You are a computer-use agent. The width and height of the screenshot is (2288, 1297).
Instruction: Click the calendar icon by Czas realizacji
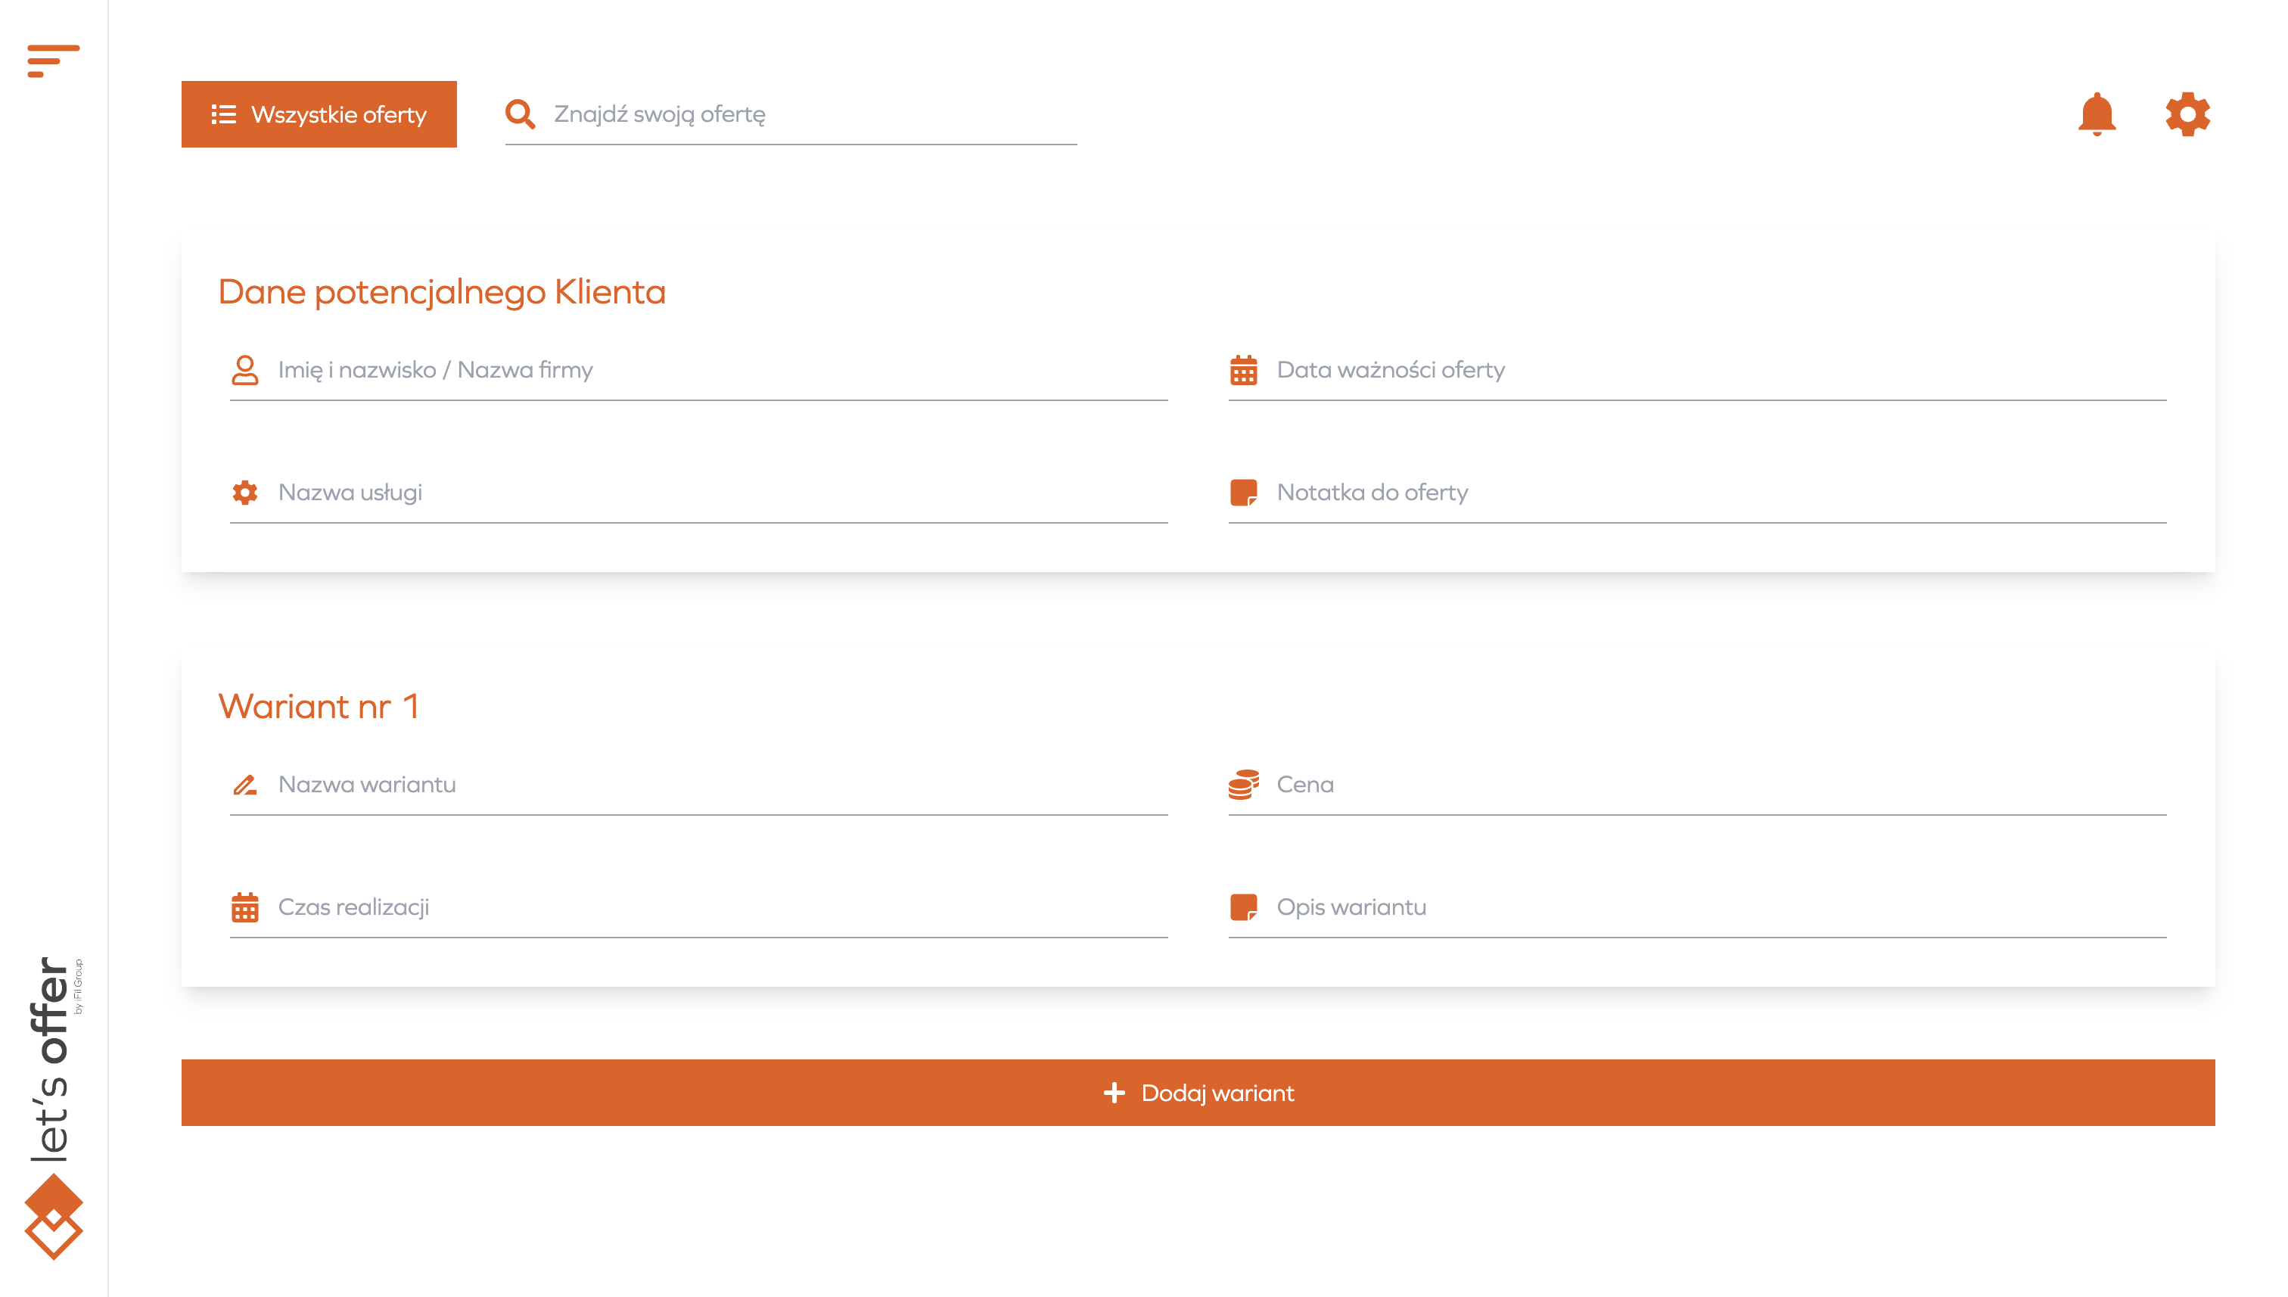point(244,907)
